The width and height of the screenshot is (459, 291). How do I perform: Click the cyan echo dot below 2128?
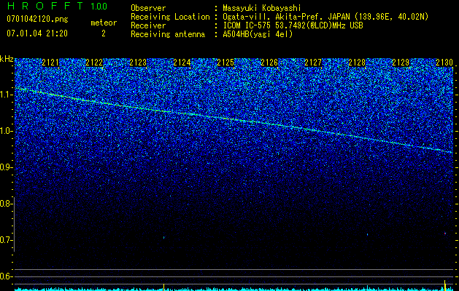[367, 234]
